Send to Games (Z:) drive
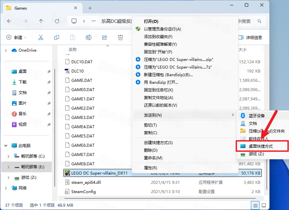The image size is (289, 210). point(263,154)
